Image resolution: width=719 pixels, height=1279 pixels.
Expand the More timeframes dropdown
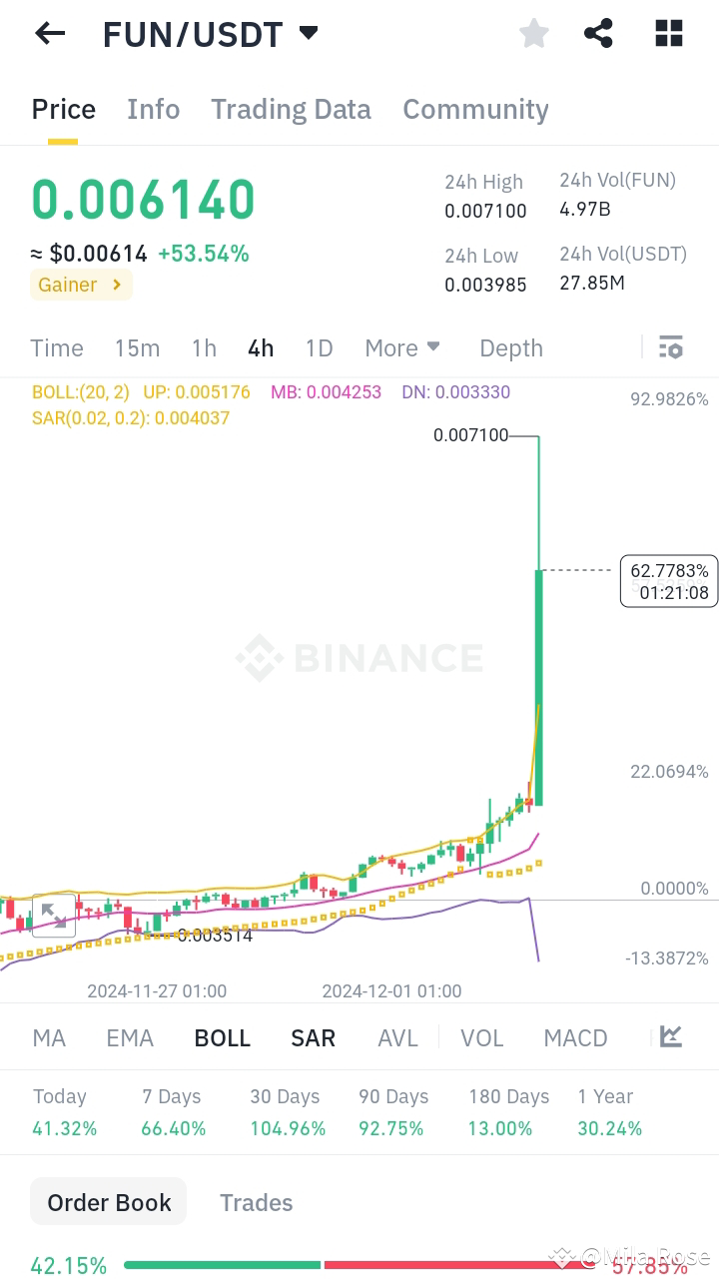[x=402, y=347]
